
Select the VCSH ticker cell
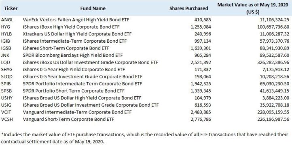7,119
